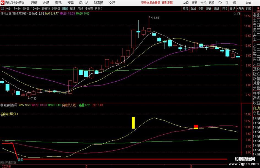Image resolution: width=260 pixels, height=168 pixels.
Task: Expand the 更多 period options
Action: [x=98, y=9]
